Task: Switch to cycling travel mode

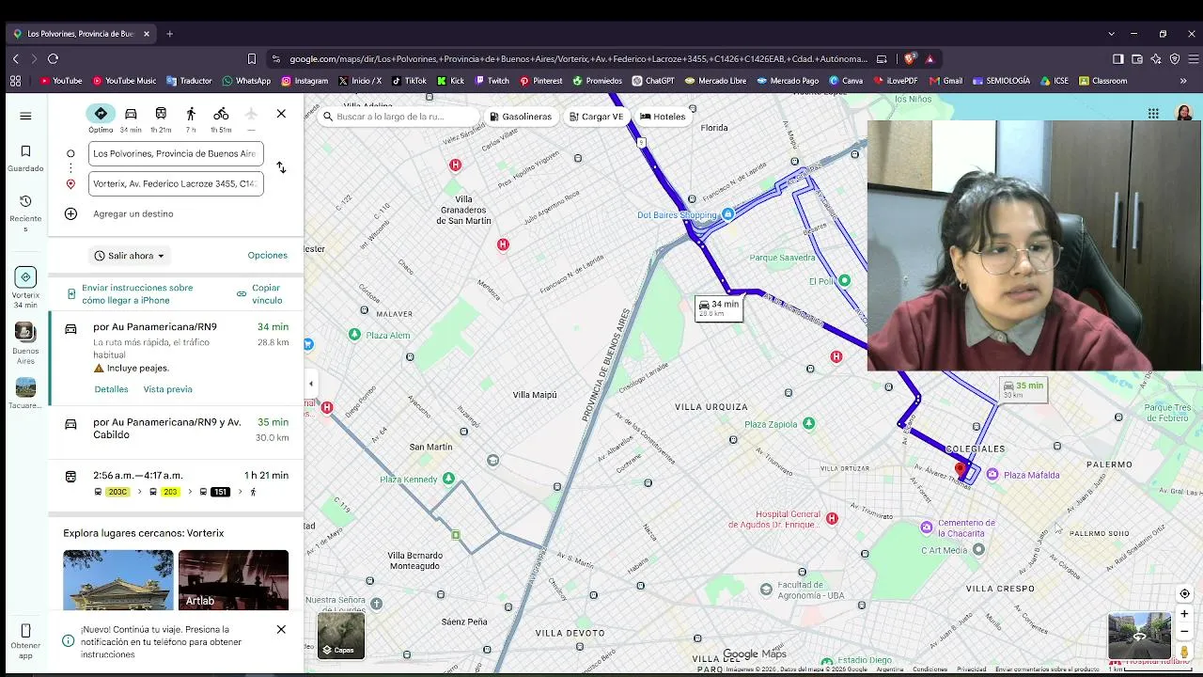Action: point(221,119)
